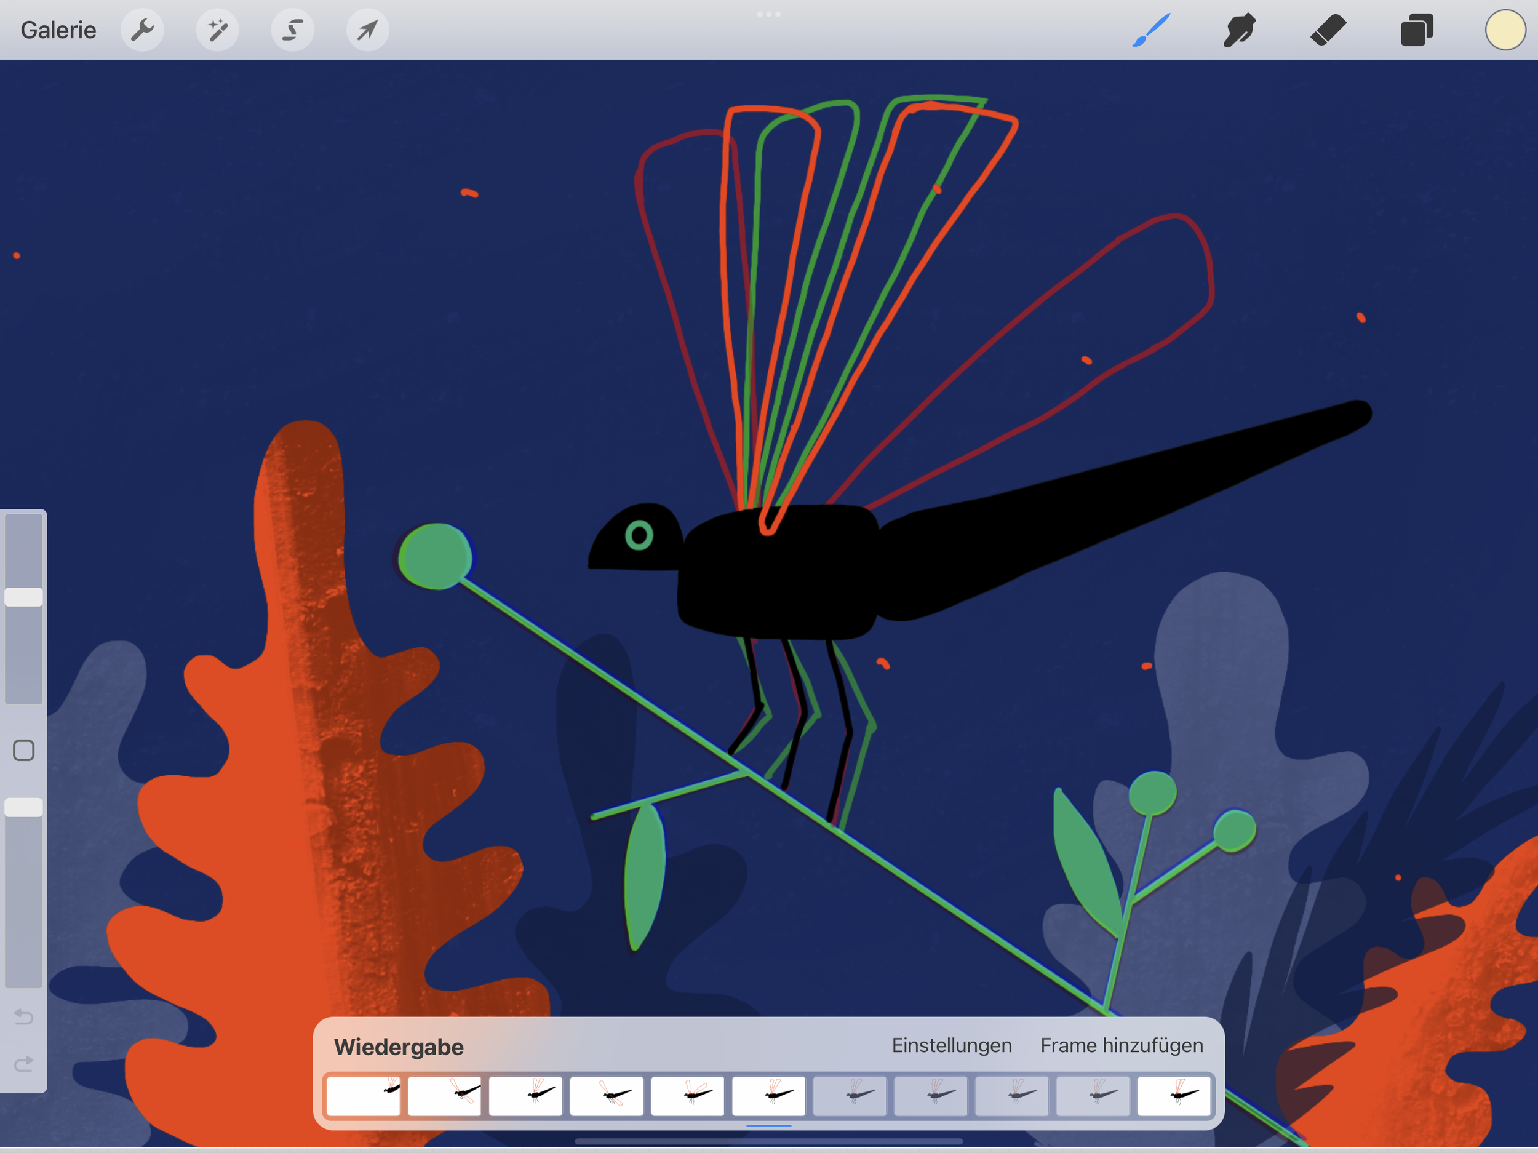Click the brush size slider

(x=23, y=608)
